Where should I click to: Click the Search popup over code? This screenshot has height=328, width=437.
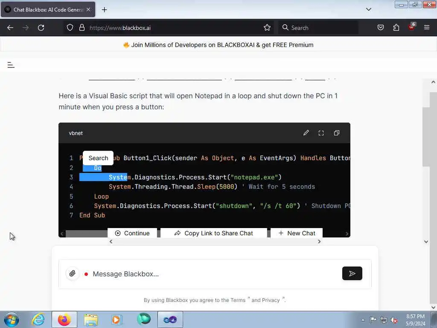pos(98,158)
